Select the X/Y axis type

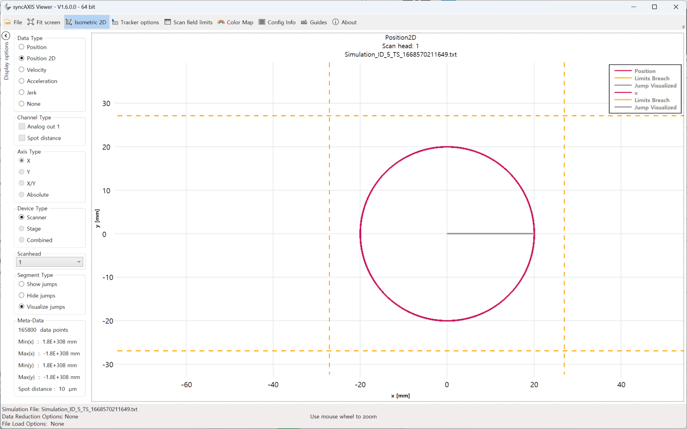click(21, 183)
